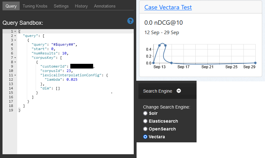Screen dimensions: 265x158
Task: Collapse the "corpusKey" array at line 7
Action: 15,58
